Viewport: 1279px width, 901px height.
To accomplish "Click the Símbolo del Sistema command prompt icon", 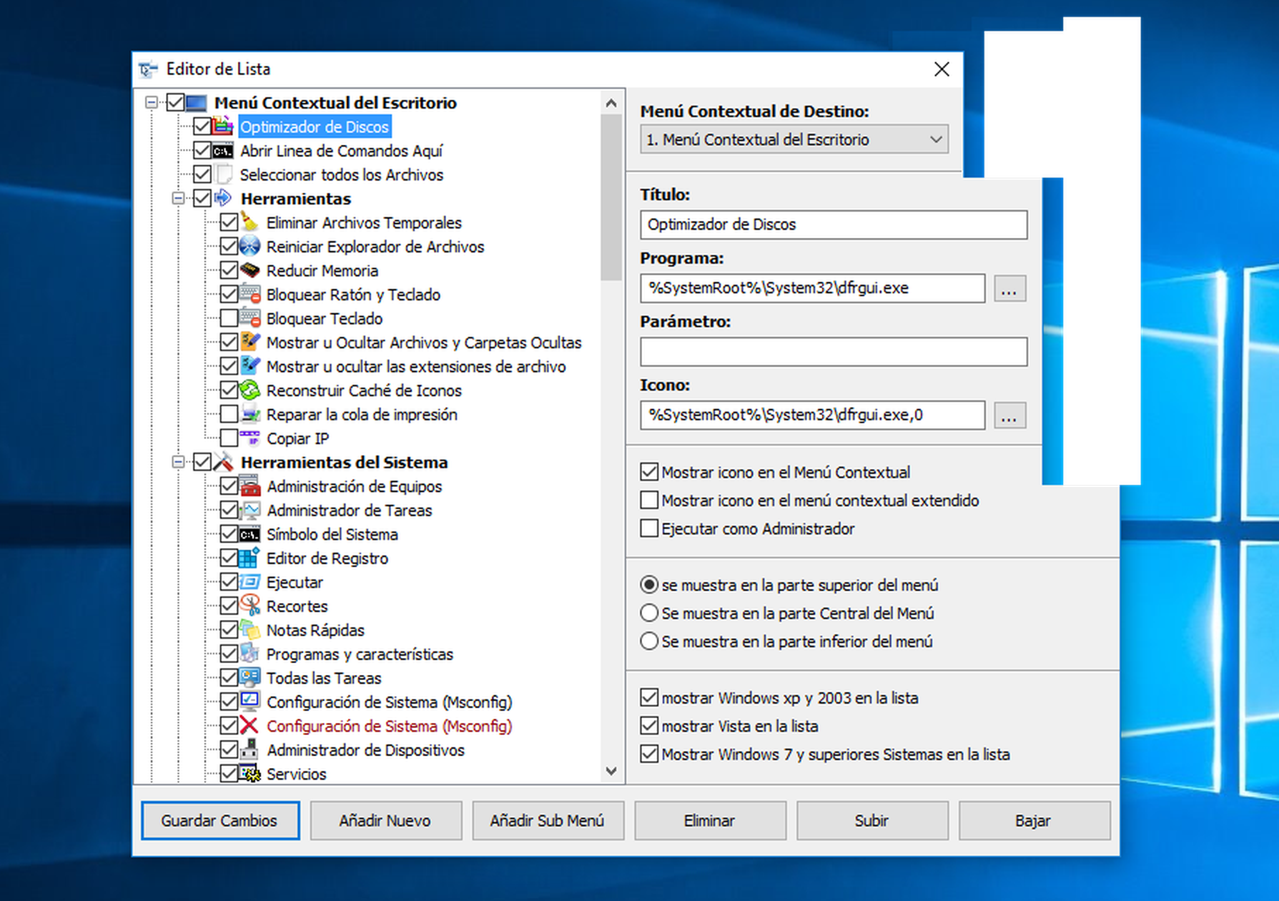I will [x=249, y=534].
